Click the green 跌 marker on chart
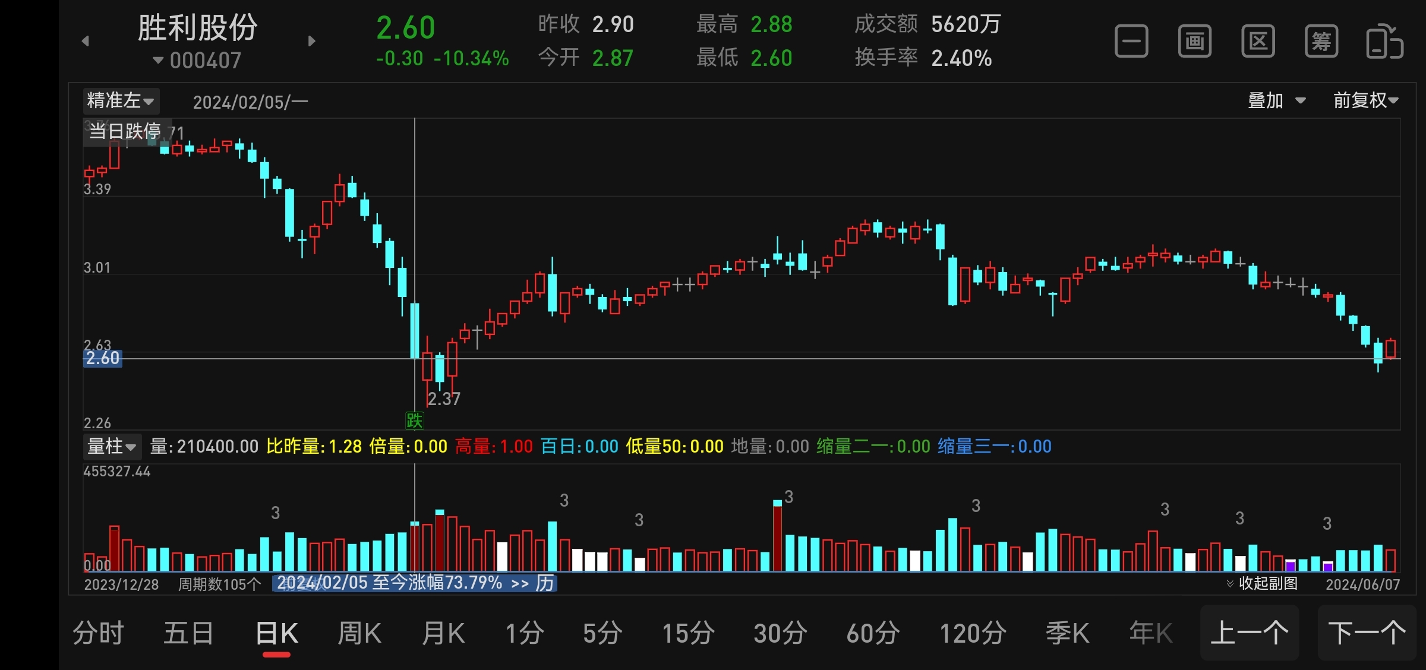This screenshot has height=670, width=1426. pos(414,421)
